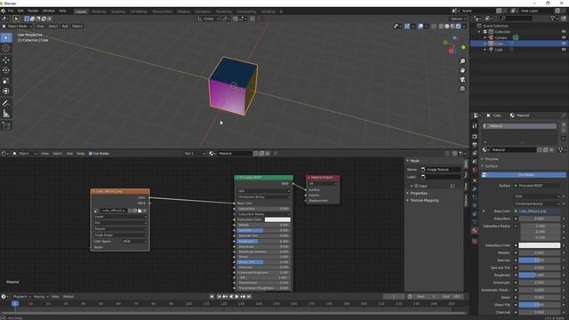This screenshot has width=569, height=320.
Task: Select the Add Cube tool
Action: 6,126
